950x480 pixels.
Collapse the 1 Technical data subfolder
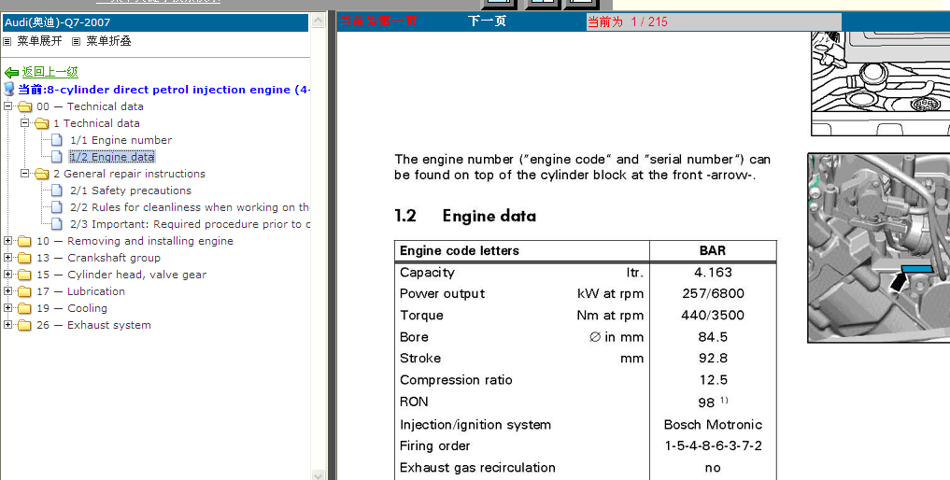point(25,123)
